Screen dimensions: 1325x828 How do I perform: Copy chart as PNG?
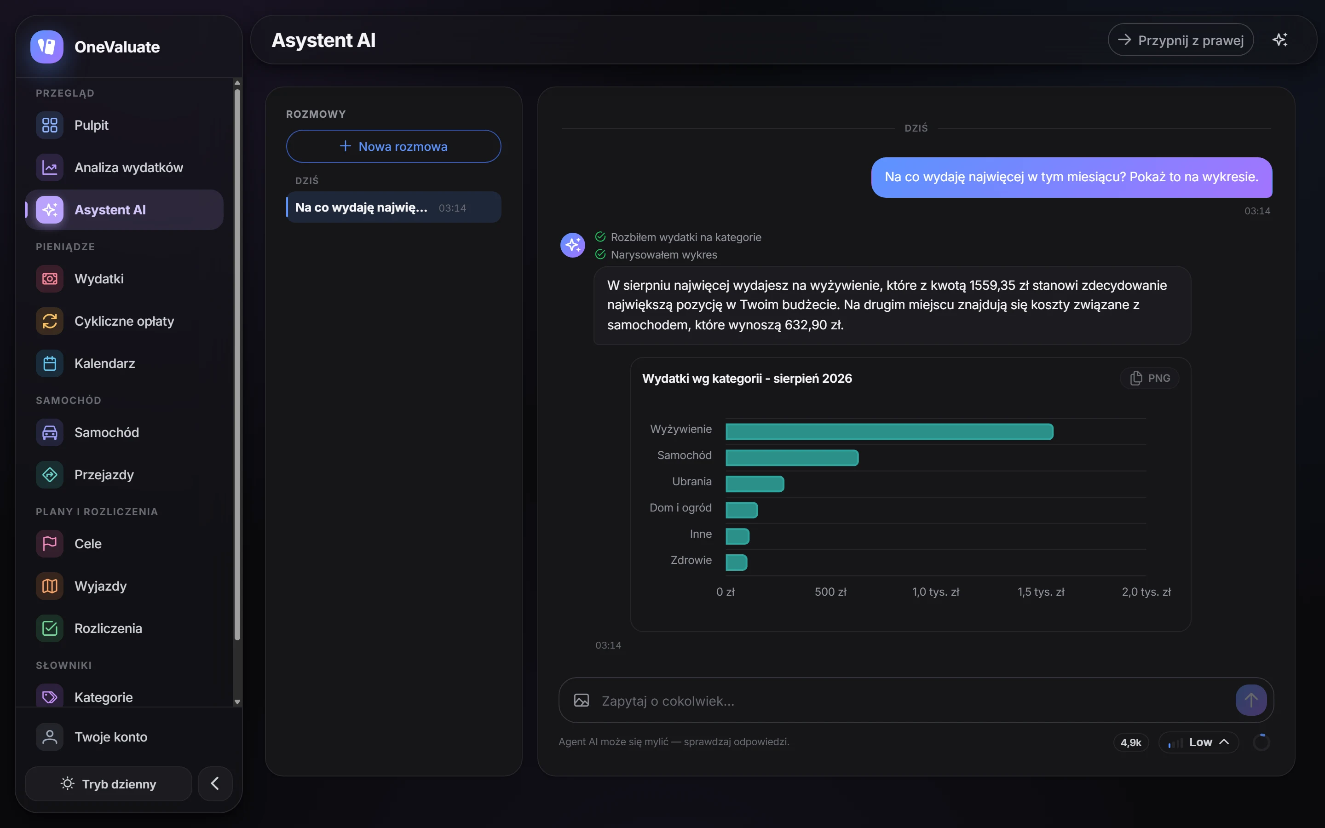[1149, 379]
